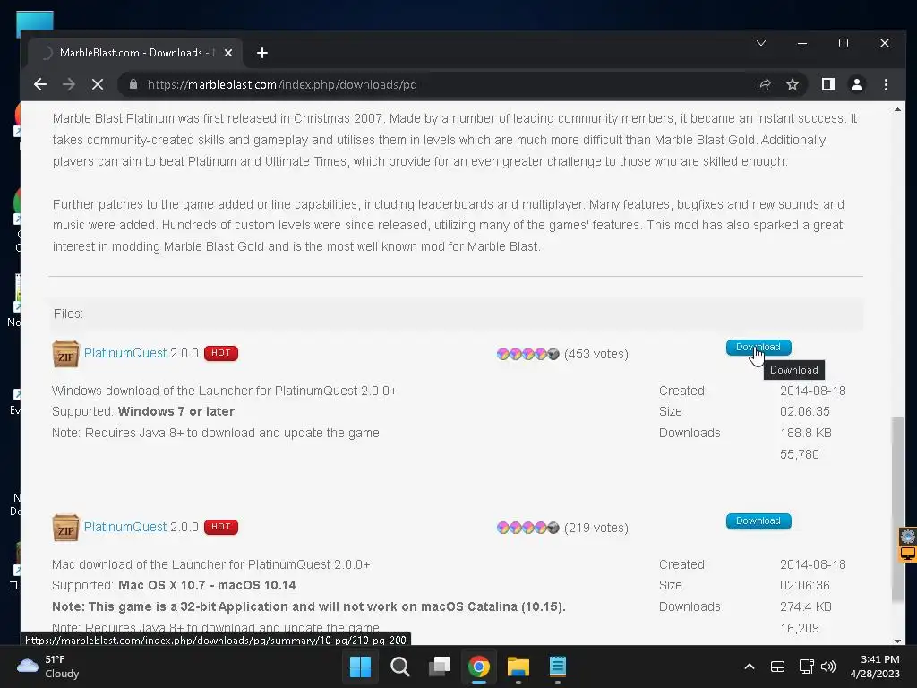
Task: Click the '55,780' downloads count
Action: [799, 454]
